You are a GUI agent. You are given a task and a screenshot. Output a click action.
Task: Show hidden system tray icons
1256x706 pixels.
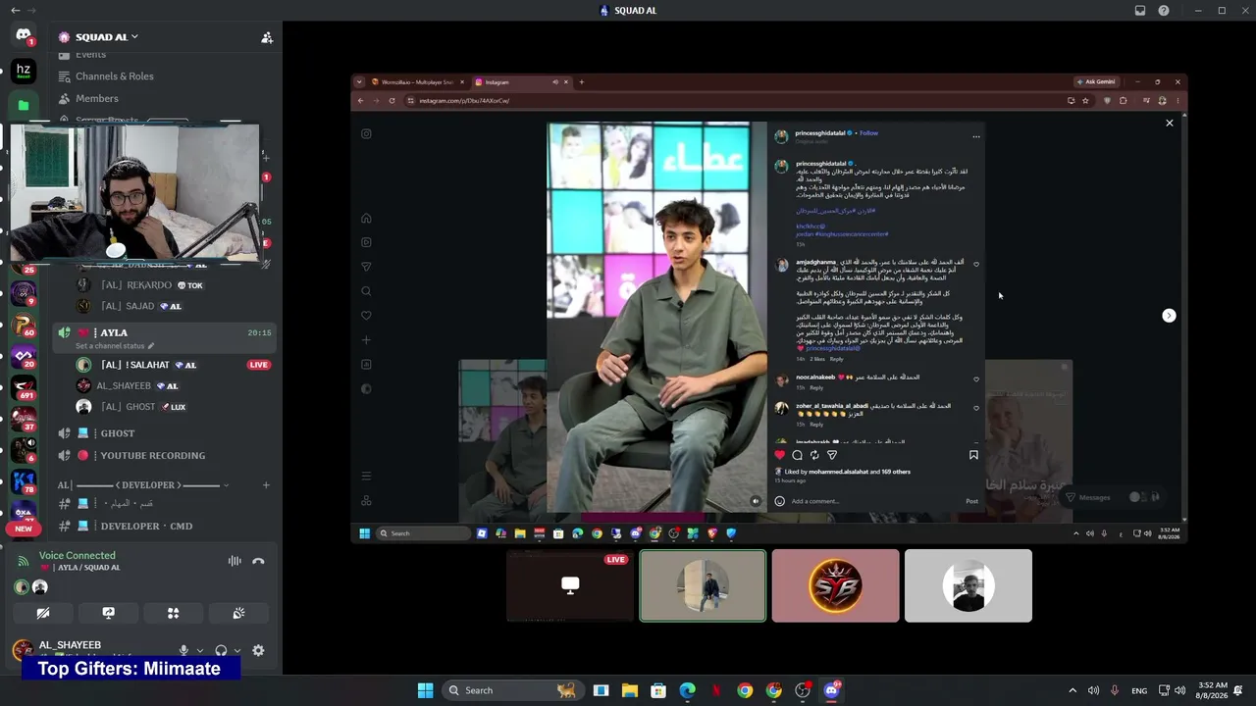point(1073,690)
